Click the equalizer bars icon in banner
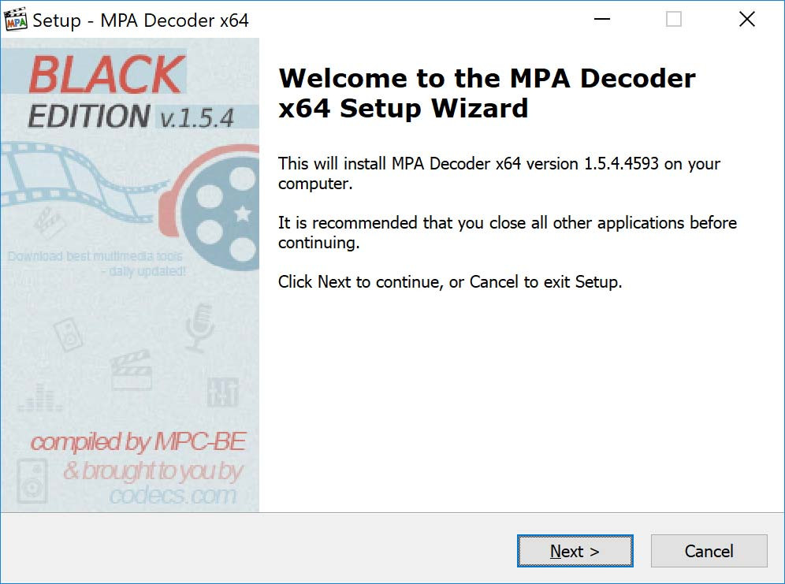This screenshot has width=785, height=584. [x=40, y=398]
